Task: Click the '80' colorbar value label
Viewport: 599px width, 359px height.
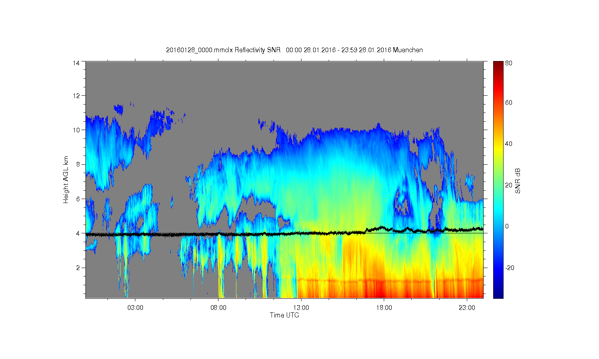Action: click(x=509, y=63)
